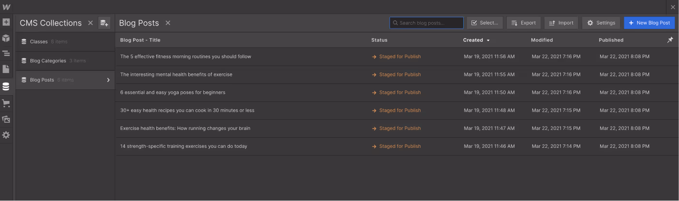679x201 pixels.
Task: Click the create new collection icon
Action: point(104,23)
